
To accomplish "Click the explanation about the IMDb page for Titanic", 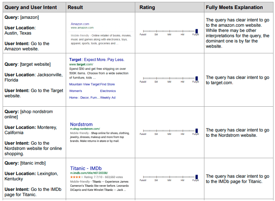I will point(237,179).
